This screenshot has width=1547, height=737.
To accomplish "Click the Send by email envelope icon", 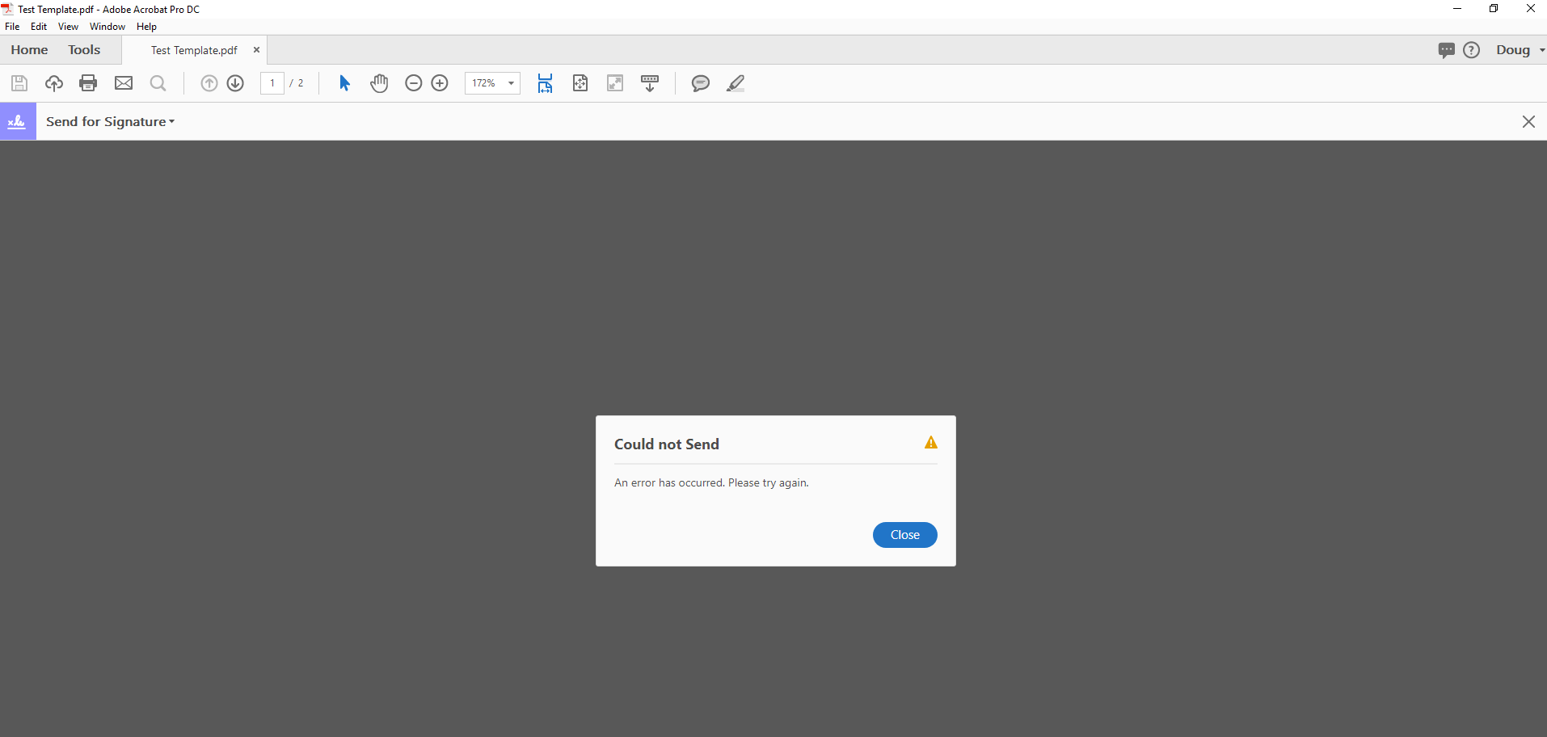I will (124, 83).
